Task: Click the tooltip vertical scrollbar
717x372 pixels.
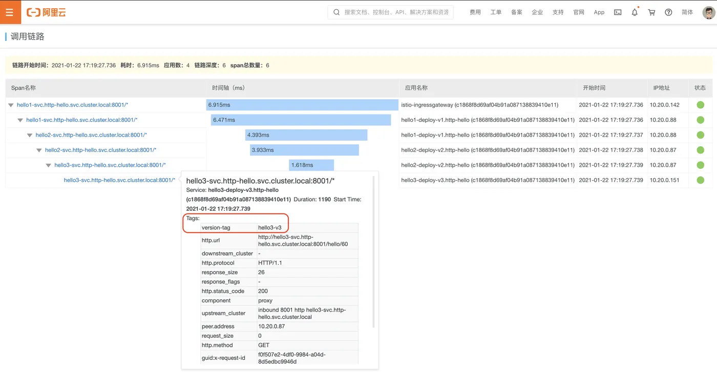Action: click(373, 252)
